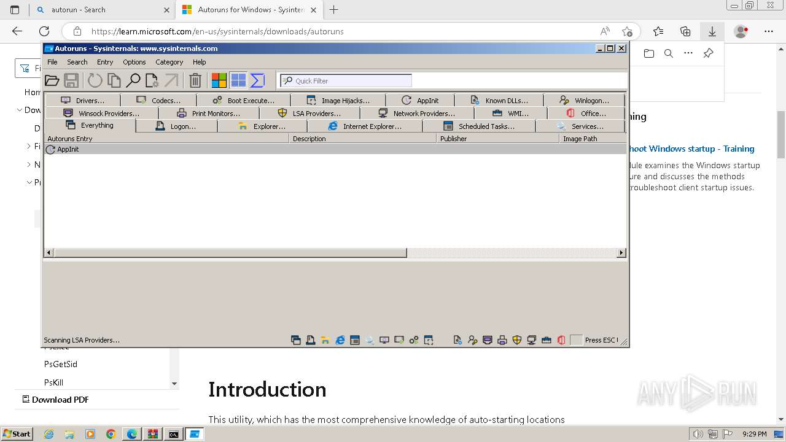Click the Open file icon in Autoruns toolbar
This screenshot has width=786, height=442.
pyautogui.click(x=52, y=80)
